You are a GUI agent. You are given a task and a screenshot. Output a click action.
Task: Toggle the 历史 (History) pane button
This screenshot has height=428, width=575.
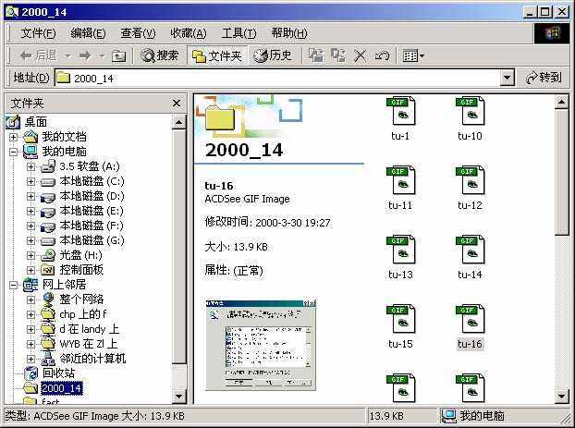tap(273, 56)
